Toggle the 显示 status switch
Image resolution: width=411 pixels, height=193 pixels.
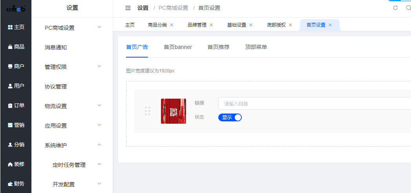[x=230, y=117]
